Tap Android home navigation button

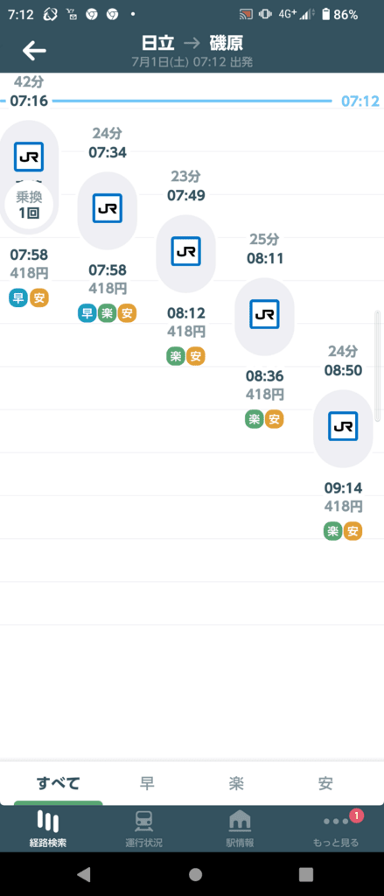(x=195, y=874)
